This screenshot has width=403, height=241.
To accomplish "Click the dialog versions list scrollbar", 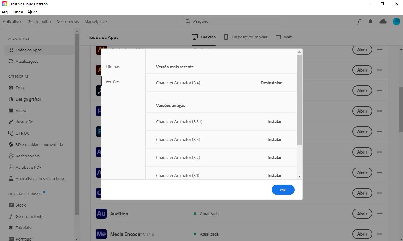I will click(x=299, y=100).
